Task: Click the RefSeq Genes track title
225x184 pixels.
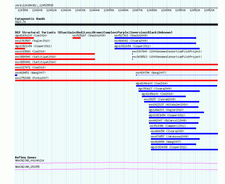Action: coord(26,157)
